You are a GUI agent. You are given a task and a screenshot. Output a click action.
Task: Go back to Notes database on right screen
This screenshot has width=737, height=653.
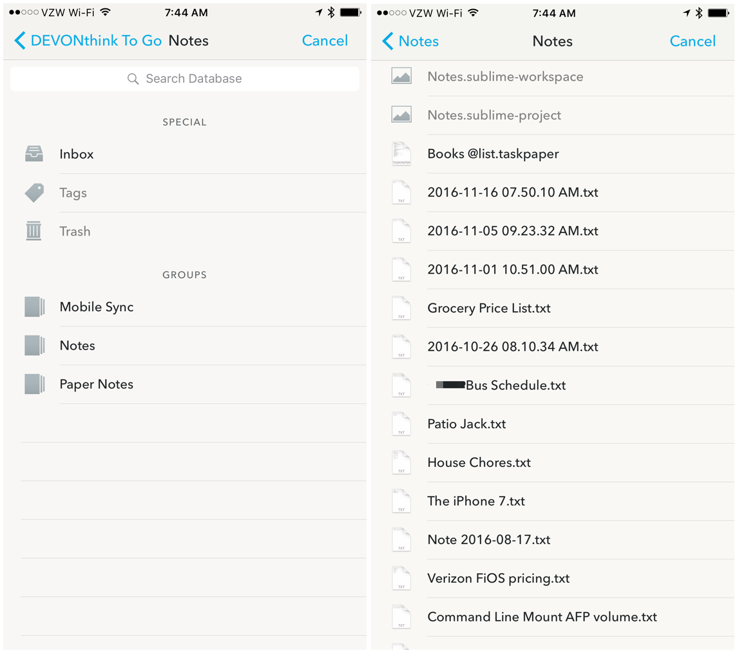click(x=410, y=41)
